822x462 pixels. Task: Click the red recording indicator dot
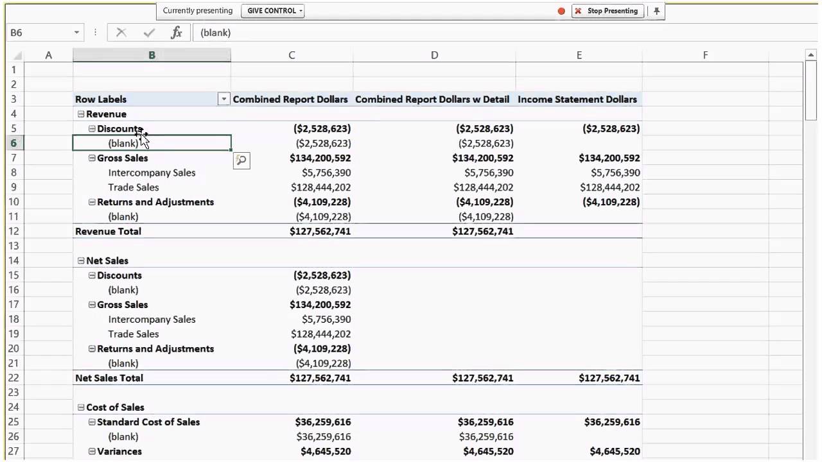click(561, 11)
